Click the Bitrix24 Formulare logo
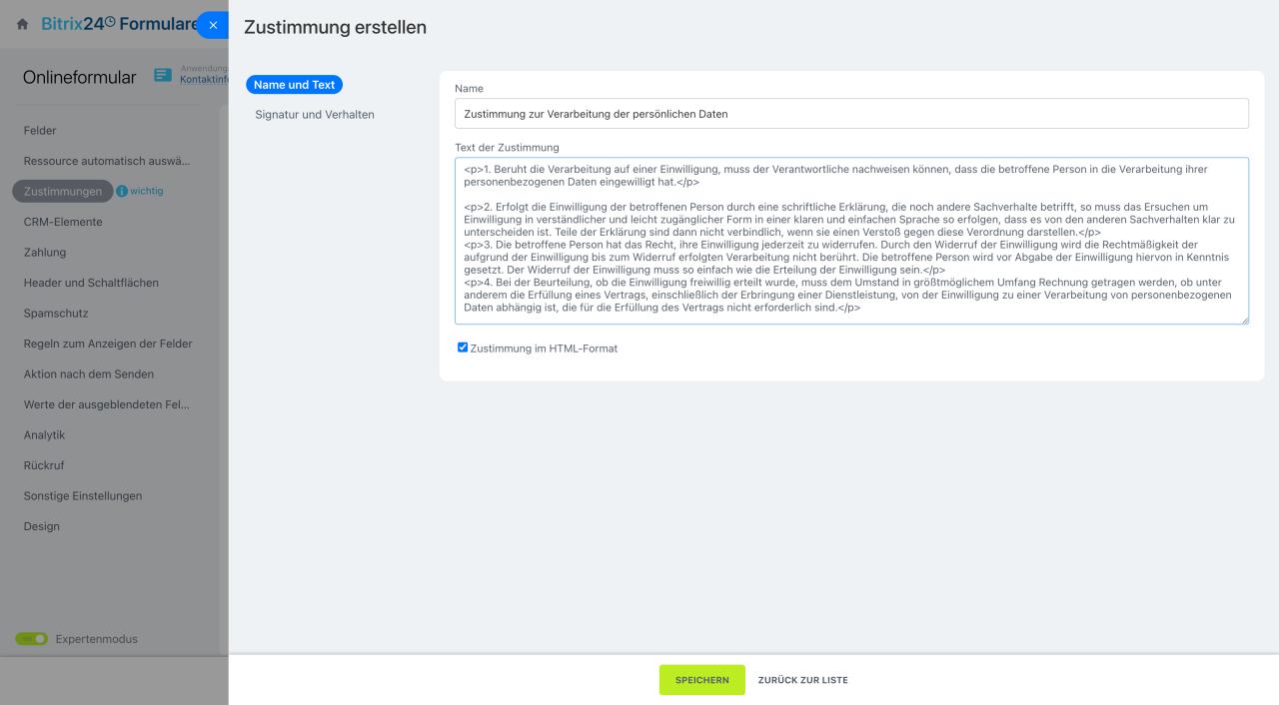 click(118, 24)
